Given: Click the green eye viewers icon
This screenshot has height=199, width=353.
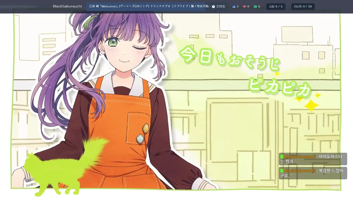Looking at the screenshot, I should tap(255, 6).
